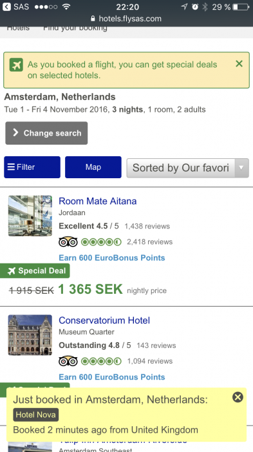Open the Filter hamburger icon
Viewport: 253px width, 452px height.
click(x=11, y=167)
